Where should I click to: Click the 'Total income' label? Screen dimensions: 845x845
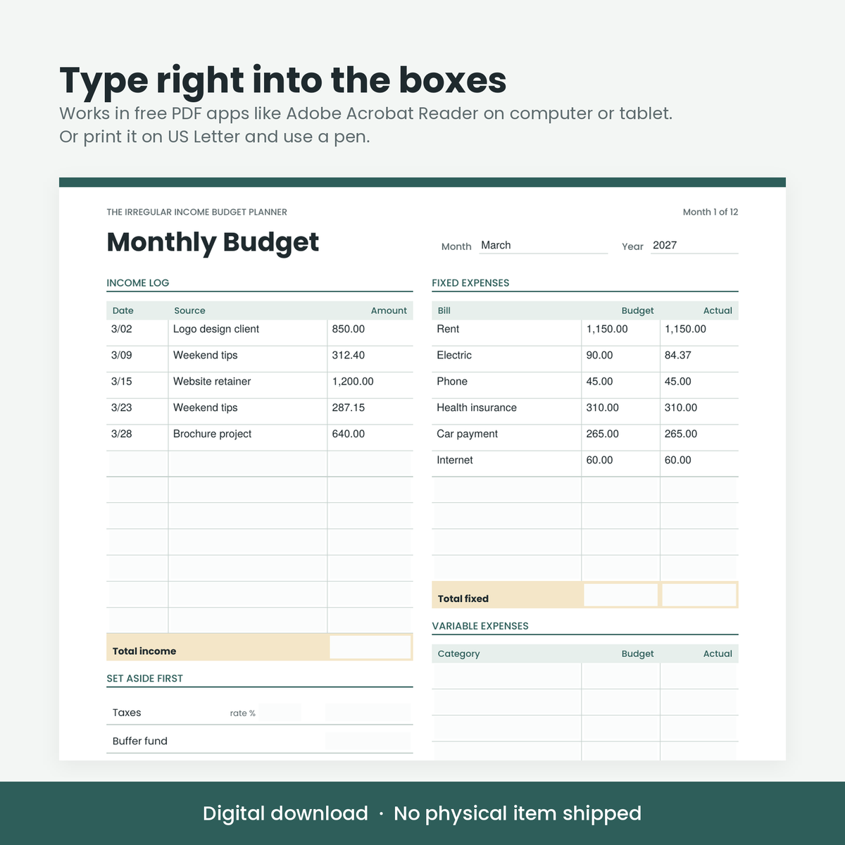[144, 651]
